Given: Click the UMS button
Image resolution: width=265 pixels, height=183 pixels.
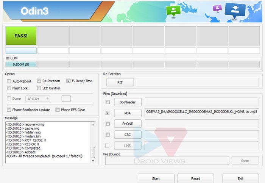Looking at the screenshot, I should (128, 145).
